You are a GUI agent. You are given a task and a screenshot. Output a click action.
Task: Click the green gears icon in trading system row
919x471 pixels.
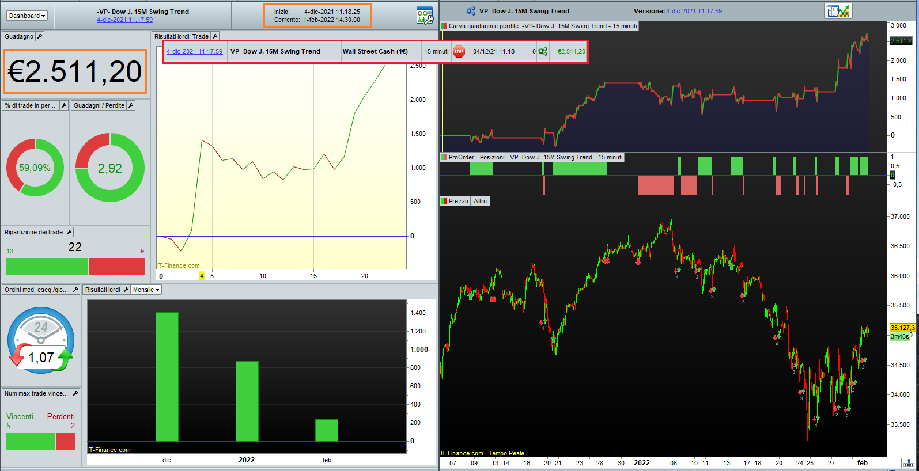[543, 51]
